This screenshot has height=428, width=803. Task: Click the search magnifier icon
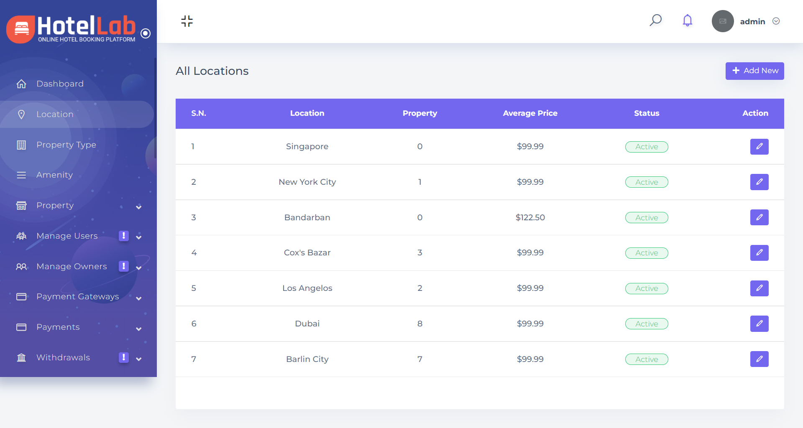point(655,20)
